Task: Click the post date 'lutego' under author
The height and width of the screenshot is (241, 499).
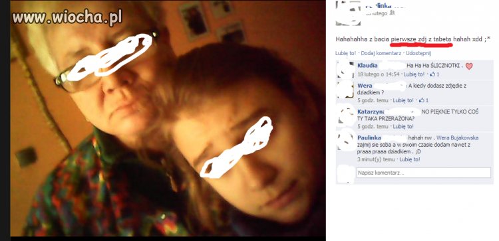Action: coord(377,13)
